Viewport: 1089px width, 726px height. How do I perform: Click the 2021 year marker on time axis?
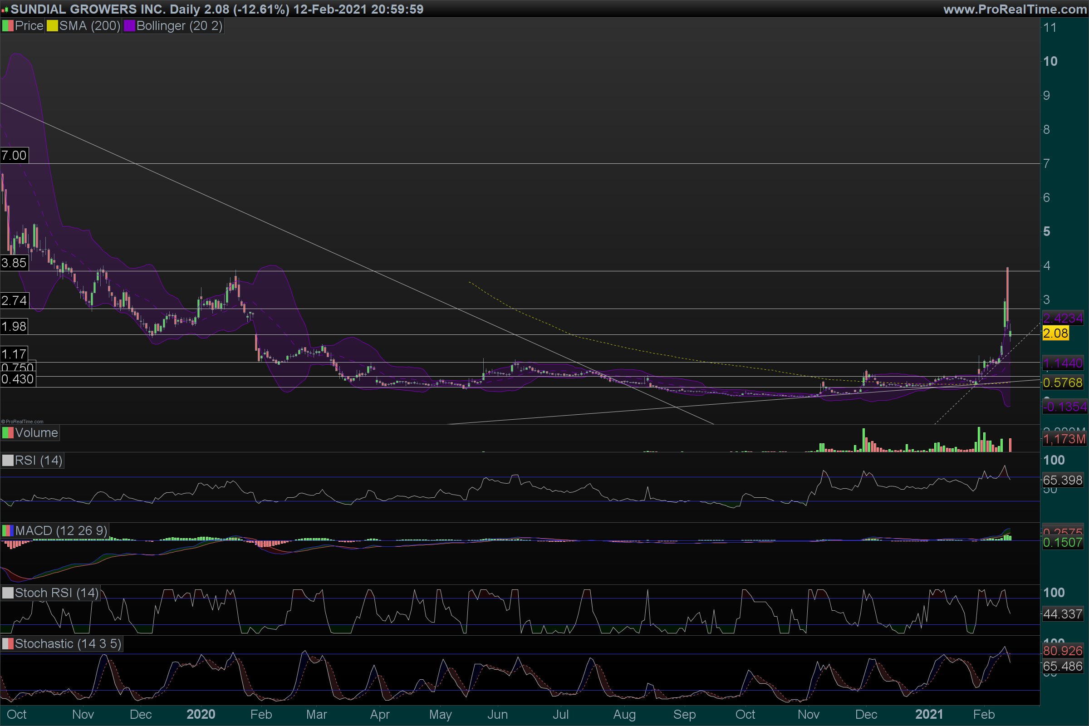[929, 714]
